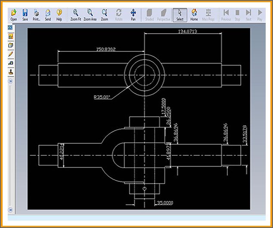Open Mass Properties tool

click(x=208, y=15)
